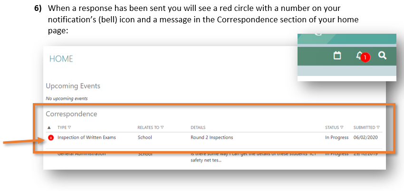
Task: Open the STATUS column filter
Action: pos(342,127)
